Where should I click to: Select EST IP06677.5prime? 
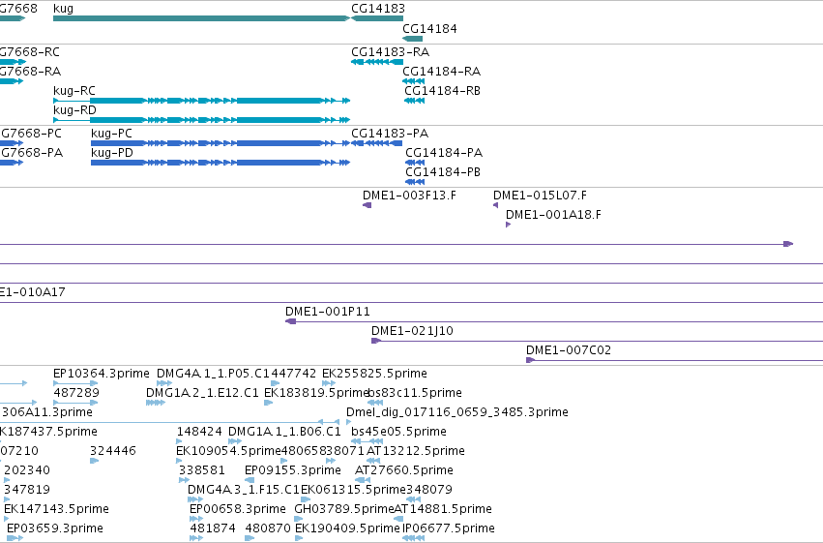[x=413, y=538]
